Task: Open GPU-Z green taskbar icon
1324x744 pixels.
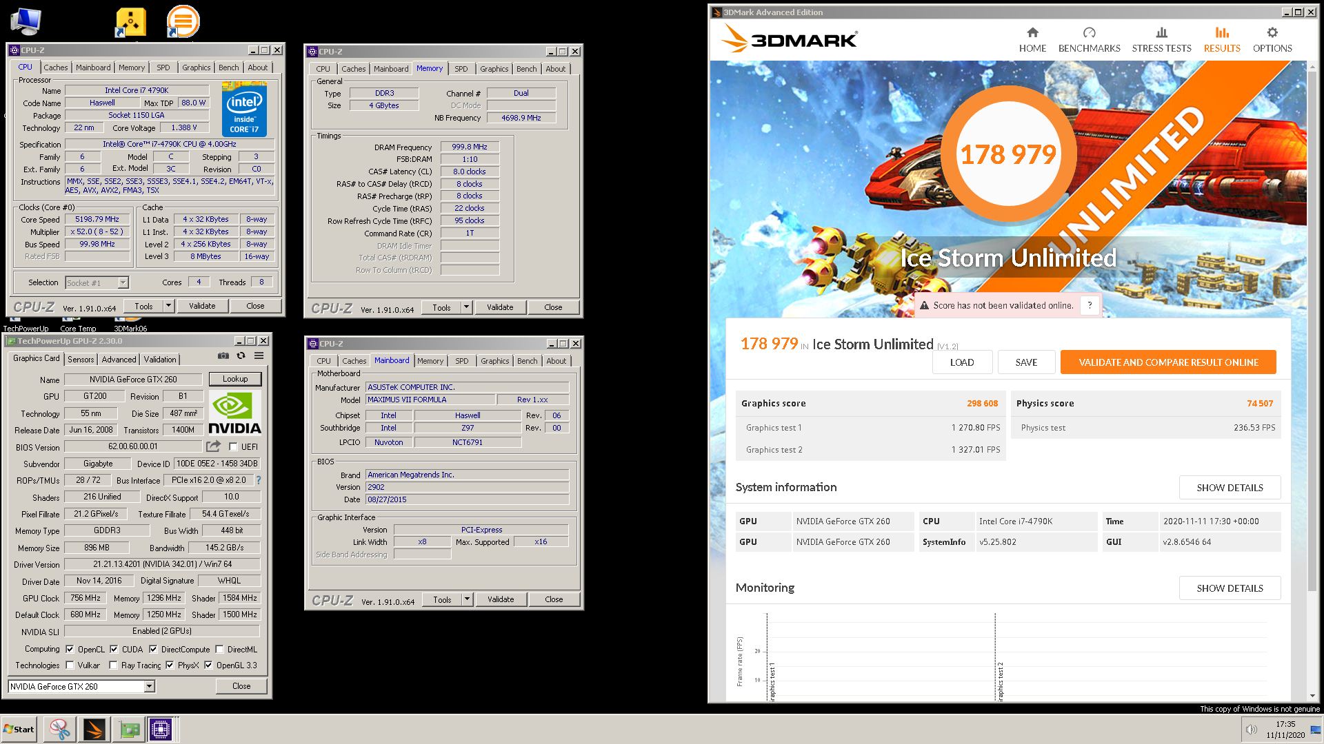Action: [129, 730]
